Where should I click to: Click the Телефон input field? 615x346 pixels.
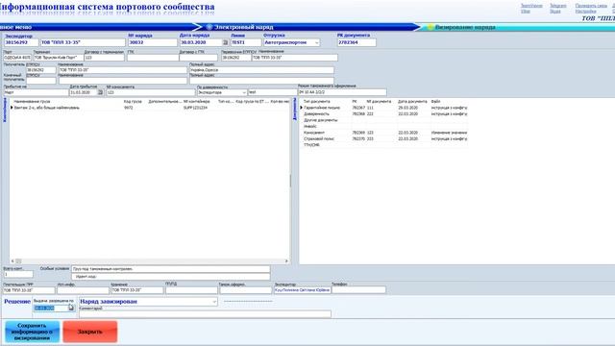click(x=358, y=290)
